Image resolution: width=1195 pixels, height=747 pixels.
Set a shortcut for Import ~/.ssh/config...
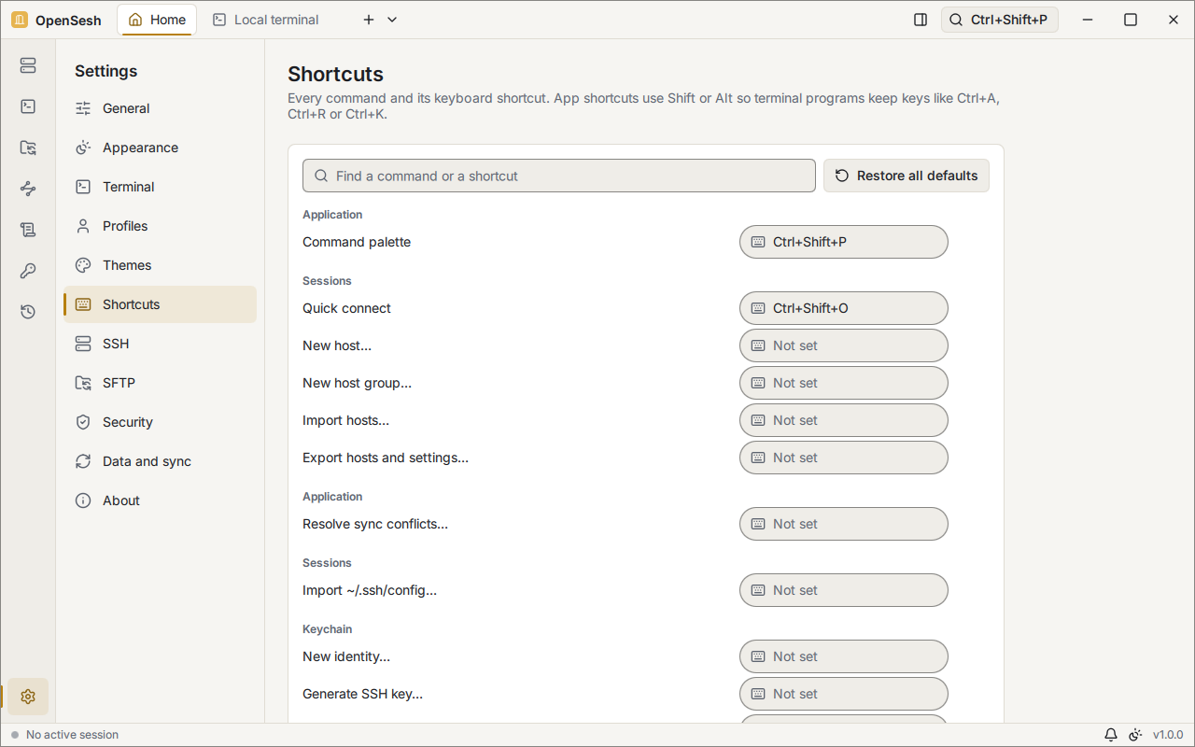click(x=844, y=590)
